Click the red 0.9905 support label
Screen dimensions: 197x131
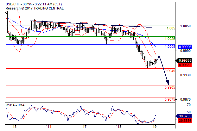pos(170,87)
